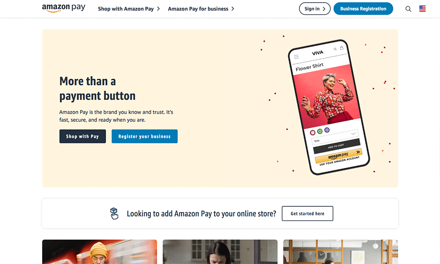Choose the red color swatch on phone mockup
Screen dimensions: 440x264
click(312, 133)
